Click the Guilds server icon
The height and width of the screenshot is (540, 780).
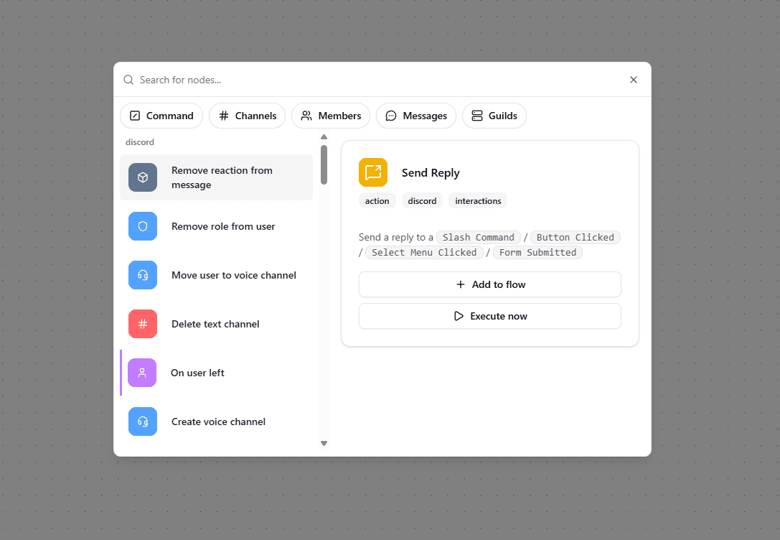[477, 116]
